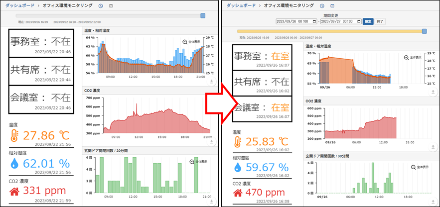The width and height of the screenshot is (440, 207).
Task: Open ダッシュボード breadcrumb link in 09/22 dashboard
Action: tap(20, 5)
